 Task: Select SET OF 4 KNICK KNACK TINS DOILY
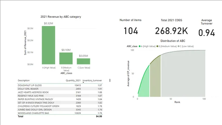coord(60,103)
